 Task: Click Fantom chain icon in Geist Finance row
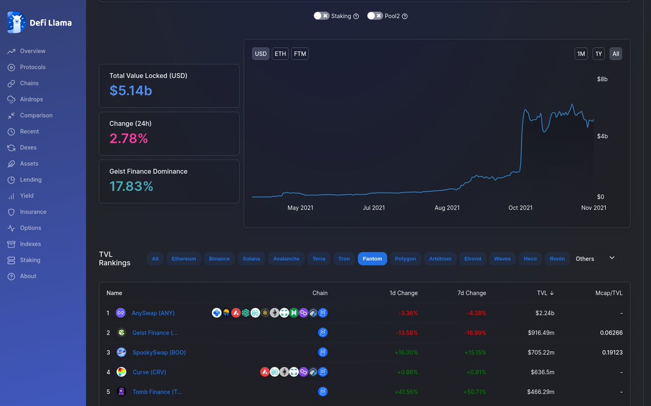point(323,333)
